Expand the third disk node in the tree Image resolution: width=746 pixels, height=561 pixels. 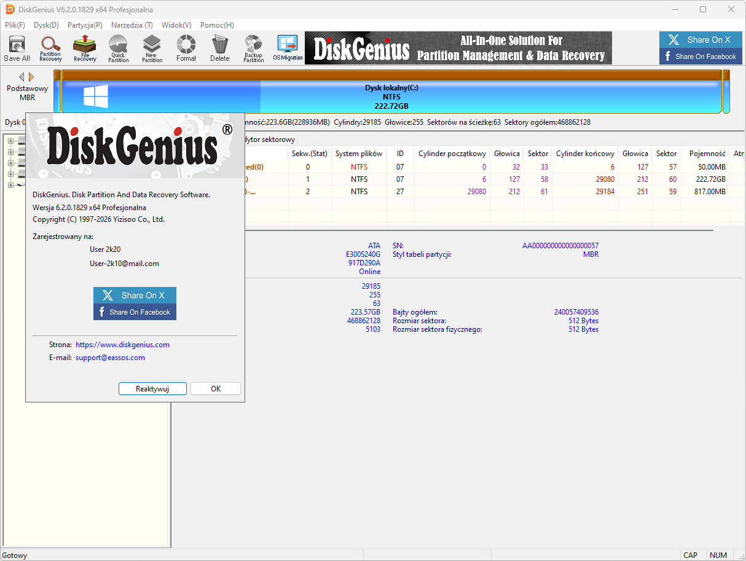coord(10,163)
